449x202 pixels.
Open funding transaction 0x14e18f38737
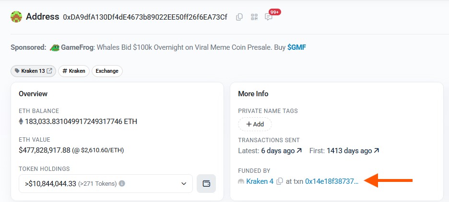pyautogui.click(x=332, y=181)
